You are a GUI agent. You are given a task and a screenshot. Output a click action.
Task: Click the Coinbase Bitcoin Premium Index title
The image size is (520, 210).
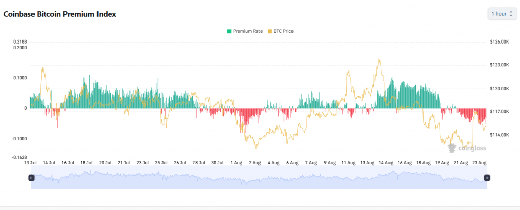pyautogui.click(x=60, y=14)
